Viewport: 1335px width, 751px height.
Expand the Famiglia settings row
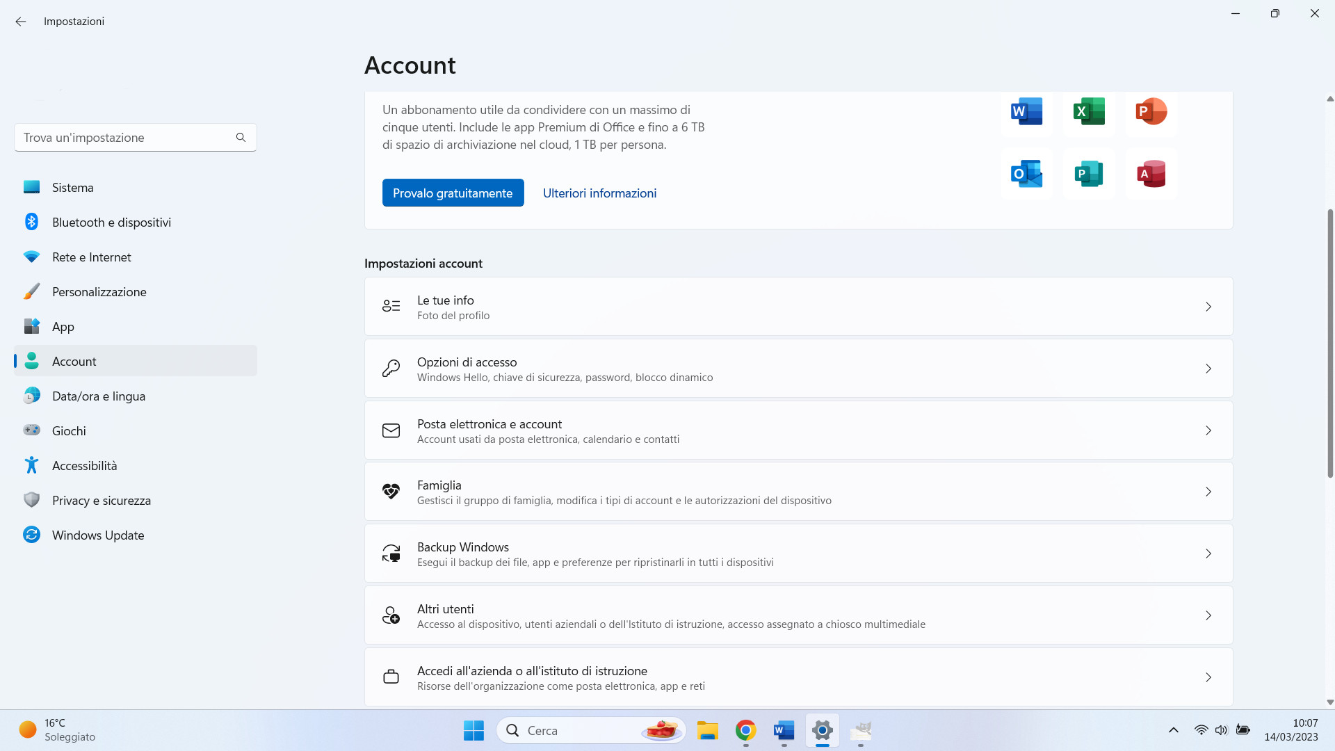pos(798,491)
